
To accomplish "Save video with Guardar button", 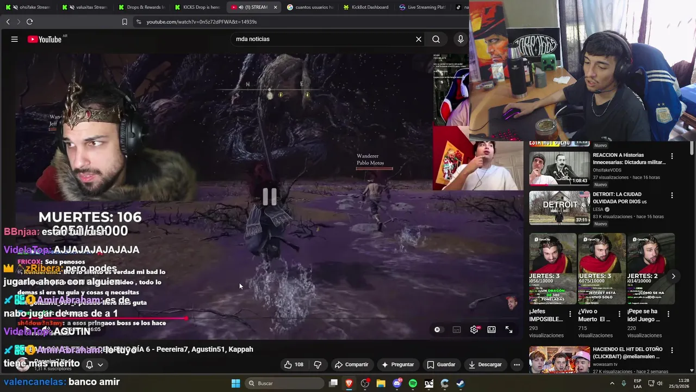I will pos(441,364).
